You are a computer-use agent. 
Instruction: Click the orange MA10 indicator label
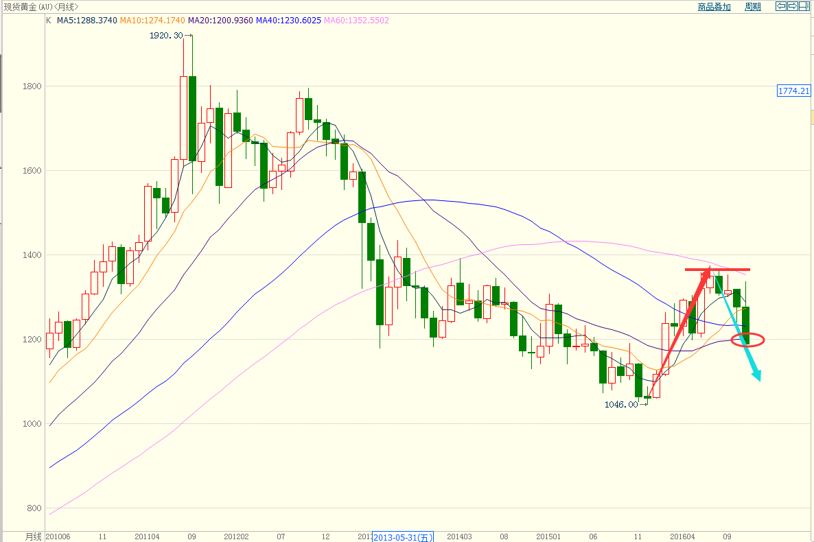pos(152,21)
